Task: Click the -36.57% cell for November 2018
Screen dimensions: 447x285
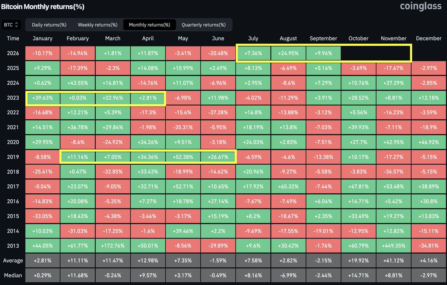Action: pyautogui.click(x=394, y=172)
